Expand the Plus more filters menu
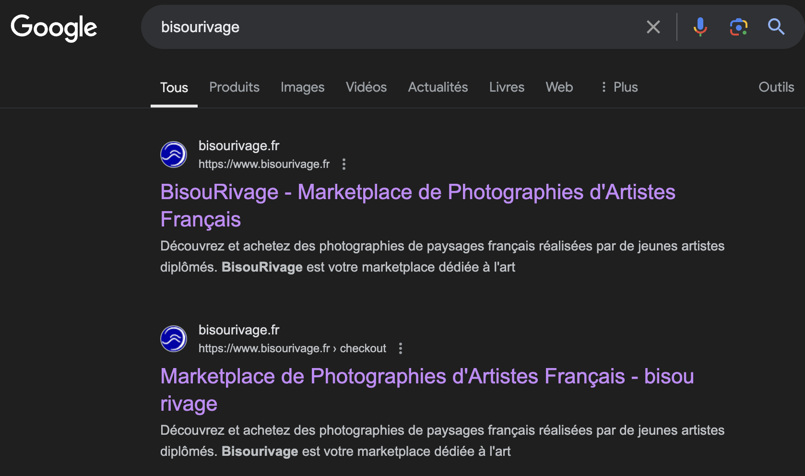Image resolution: width=805 pixels, height=476 pixels. pos(619,87)
